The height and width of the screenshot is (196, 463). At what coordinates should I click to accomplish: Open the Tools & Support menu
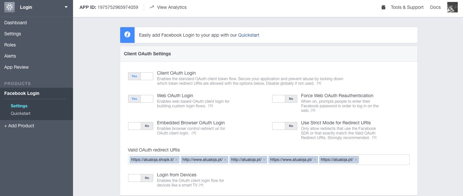click(407, 7)
